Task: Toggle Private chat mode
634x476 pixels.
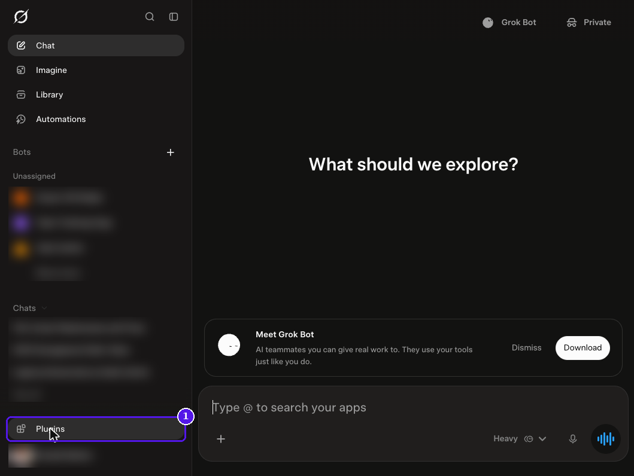Action: click(x=589, y=22)
